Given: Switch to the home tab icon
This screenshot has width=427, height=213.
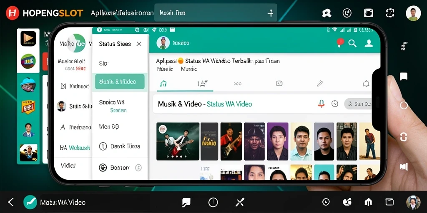Looking at the screenshot, I should pos(163,84).
